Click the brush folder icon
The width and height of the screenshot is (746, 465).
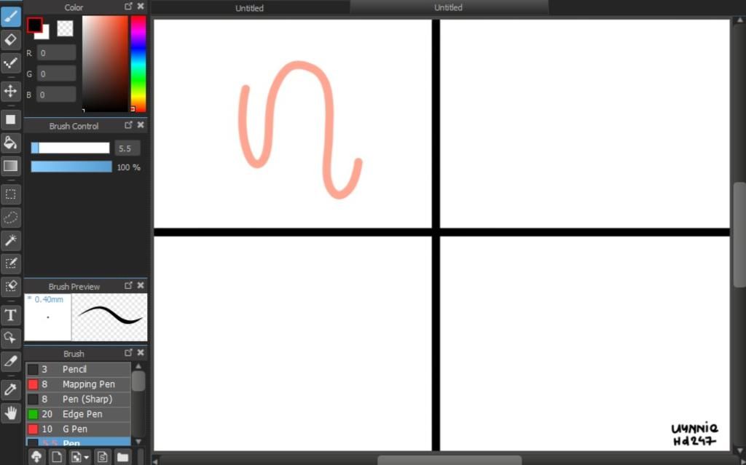(x=122, y=457)
